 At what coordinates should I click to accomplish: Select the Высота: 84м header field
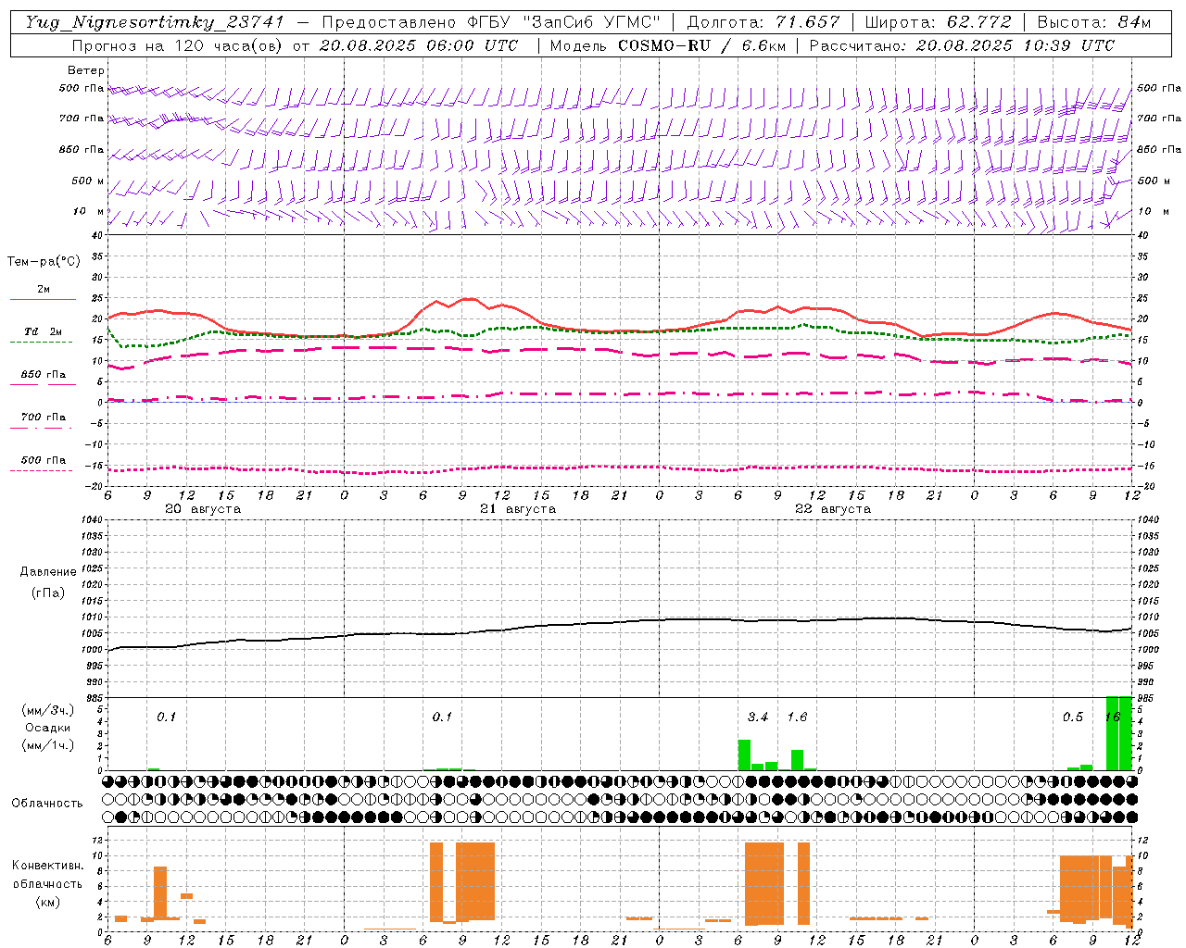[x=1094, y=22]
